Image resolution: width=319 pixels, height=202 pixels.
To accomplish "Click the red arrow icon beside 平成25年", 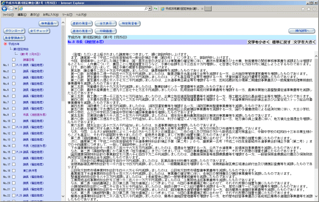I will coord(5,44).
